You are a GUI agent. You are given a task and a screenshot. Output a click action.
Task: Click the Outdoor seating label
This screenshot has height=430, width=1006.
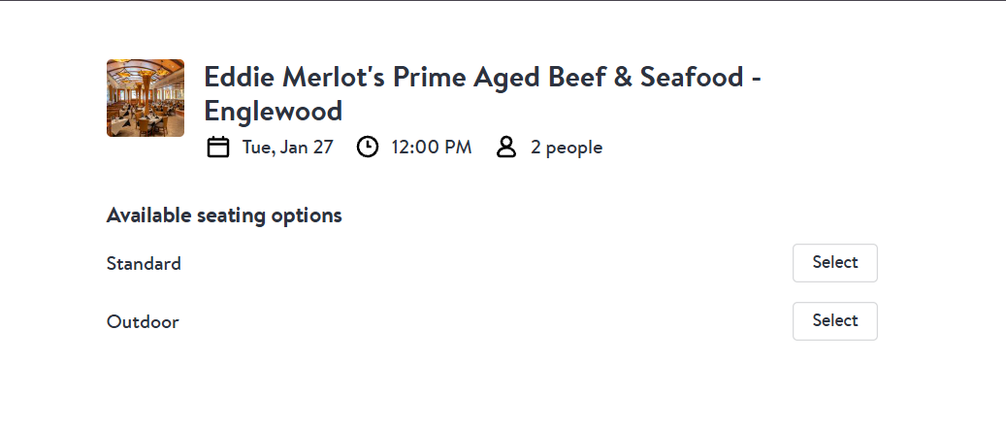tap(143, 322)
